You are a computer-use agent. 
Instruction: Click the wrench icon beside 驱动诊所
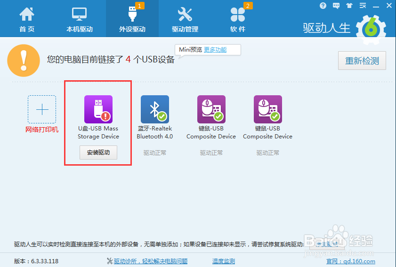click(110, 261)
